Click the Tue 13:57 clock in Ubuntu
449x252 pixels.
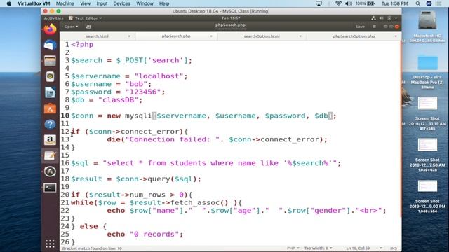[231, 18]
